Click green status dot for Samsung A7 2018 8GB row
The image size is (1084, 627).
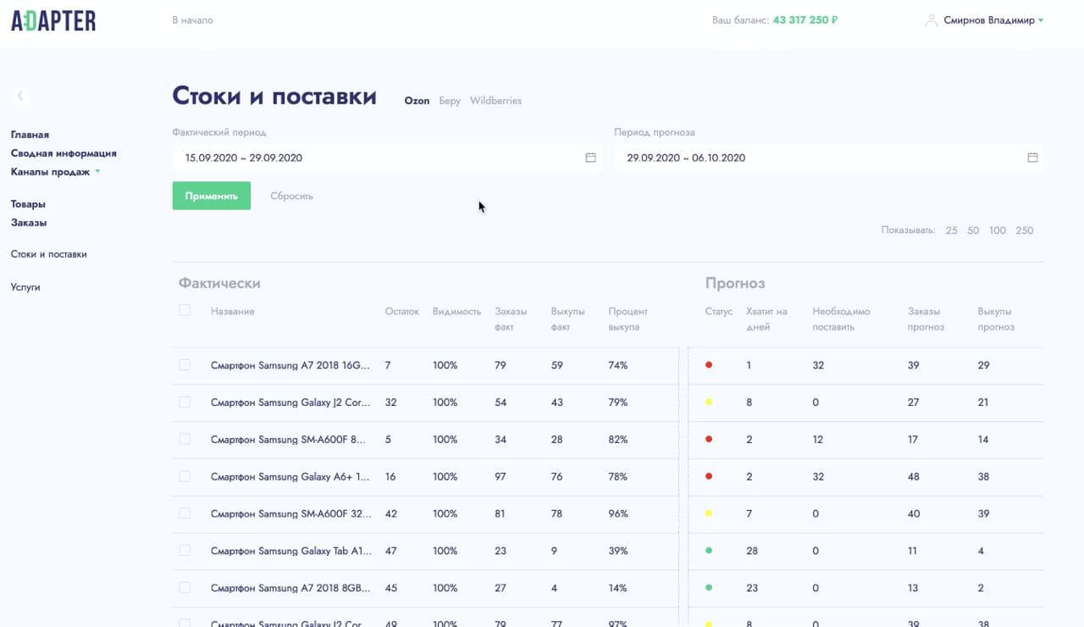(x=709, y=588)
